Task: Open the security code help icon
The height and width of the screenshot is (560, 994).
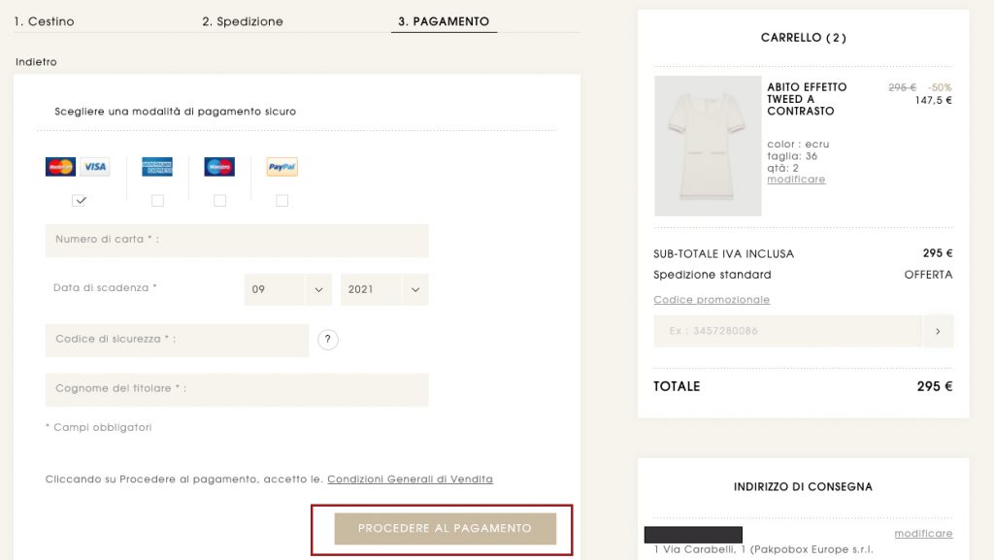Action: tap(328, 340)
